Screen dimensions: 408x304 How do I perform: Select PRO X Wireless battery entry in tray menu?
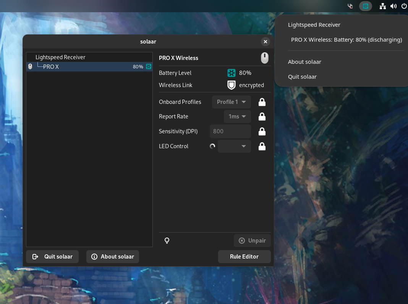346,40
